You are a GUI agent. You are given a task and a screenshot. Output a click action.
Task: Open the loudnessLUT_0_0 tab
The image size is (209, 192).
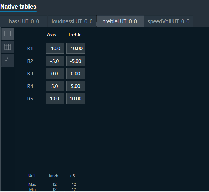point(72,21)
